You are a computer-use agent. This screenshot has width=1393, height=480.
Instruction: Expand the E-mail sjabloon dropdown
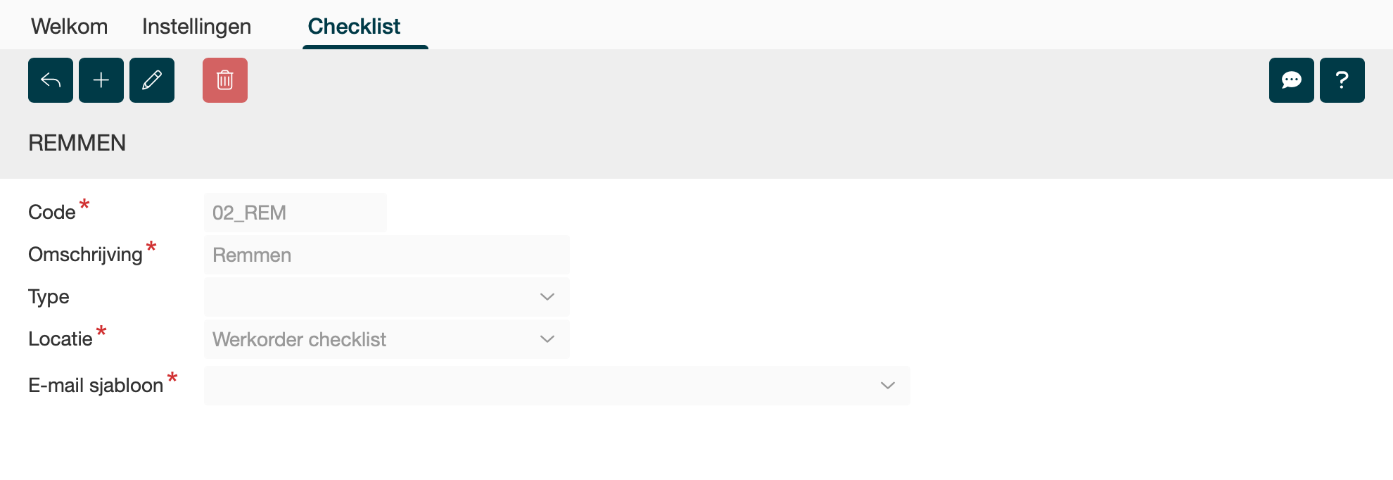(x=556, y=386)
